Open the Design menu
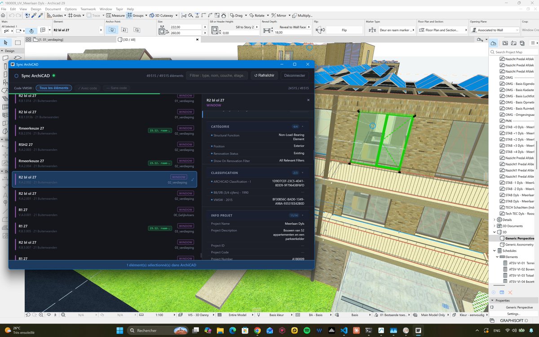Image resolution: width=539 pixels, height=337 pixels. point(36,9)
